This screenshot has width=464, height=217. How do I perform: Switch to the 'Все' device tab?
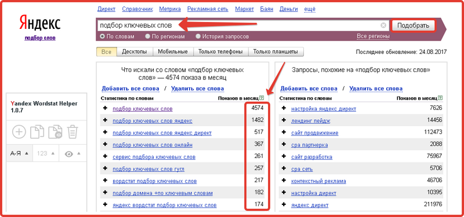107,52
